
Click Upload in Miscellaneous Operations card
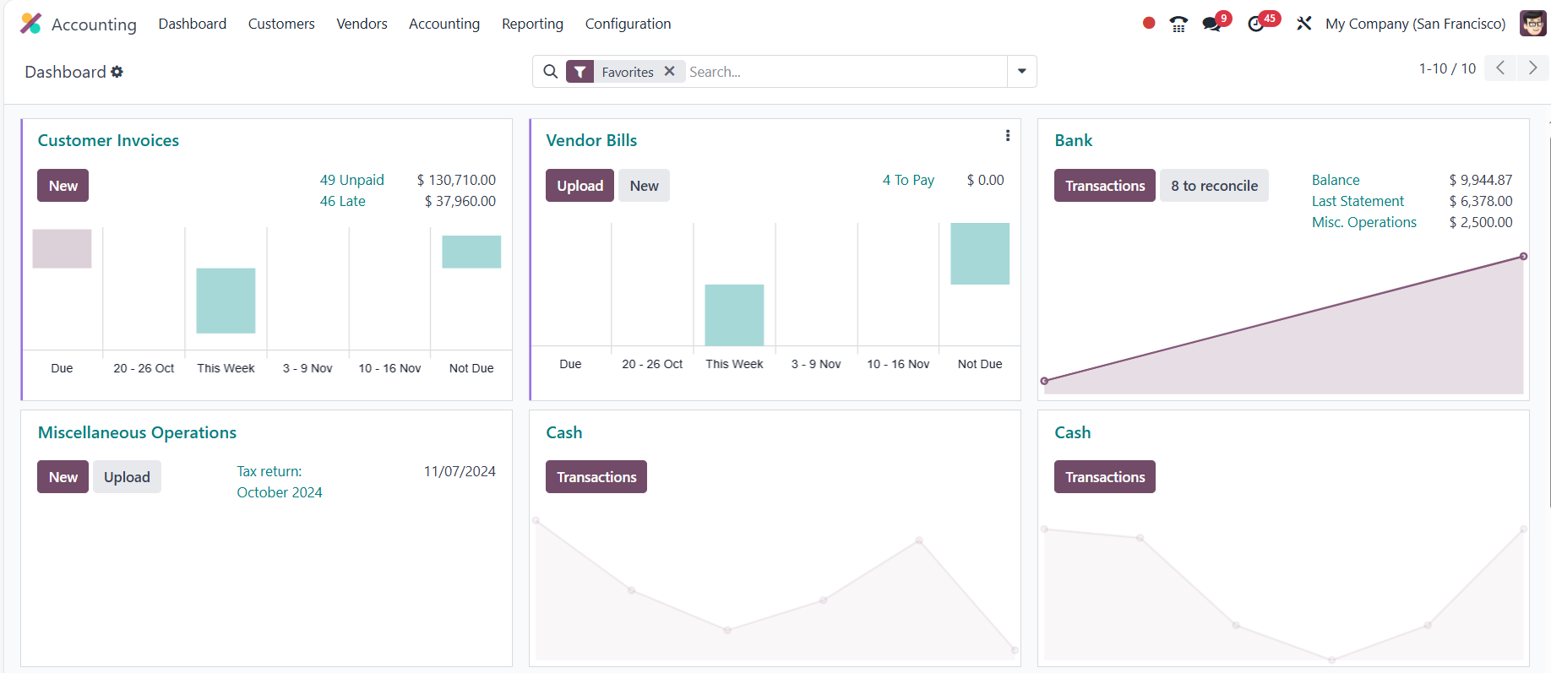tap(127, 477)
